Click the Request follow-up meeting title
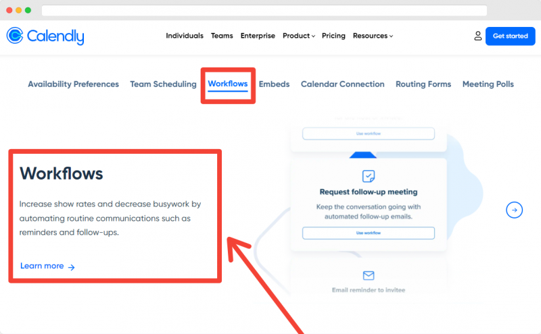Image resolution: width=541 pixels, height=334 pixels. pos(368,192)
